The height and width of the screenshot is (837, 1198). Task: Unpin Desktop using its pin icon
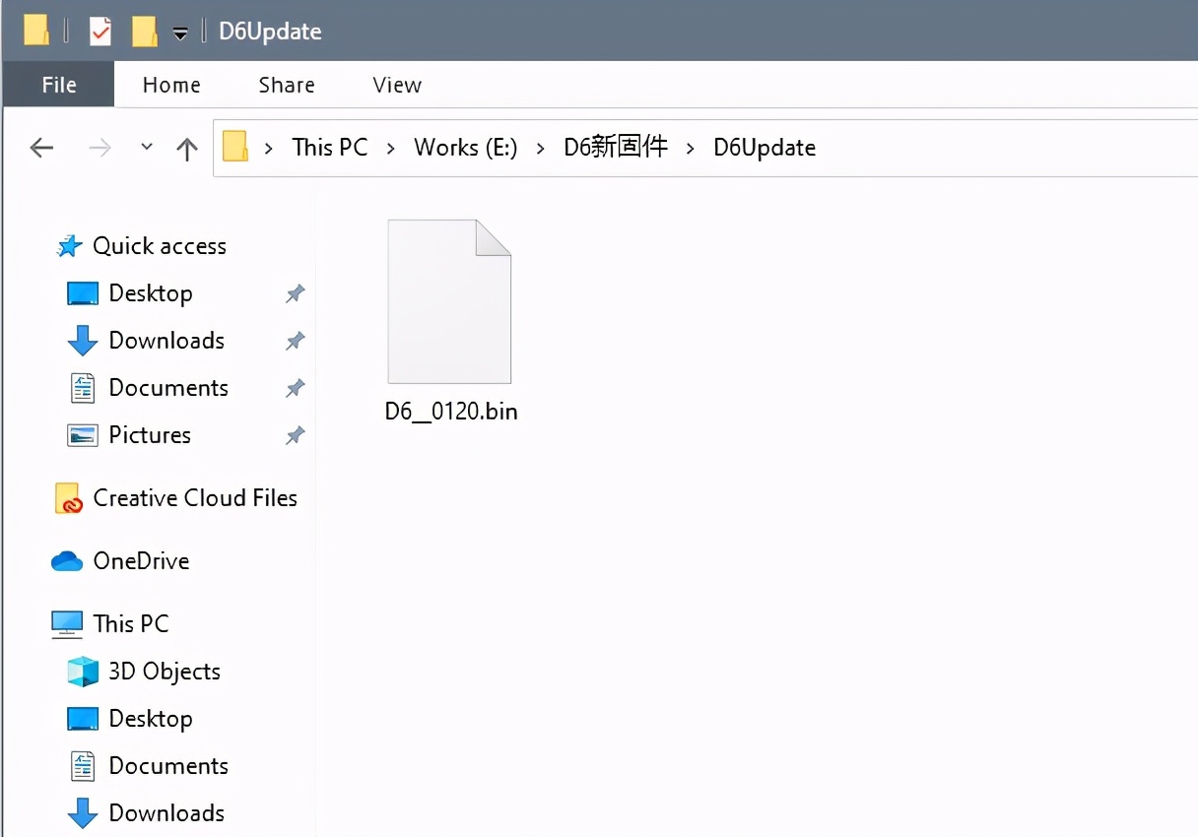(295, 293)
